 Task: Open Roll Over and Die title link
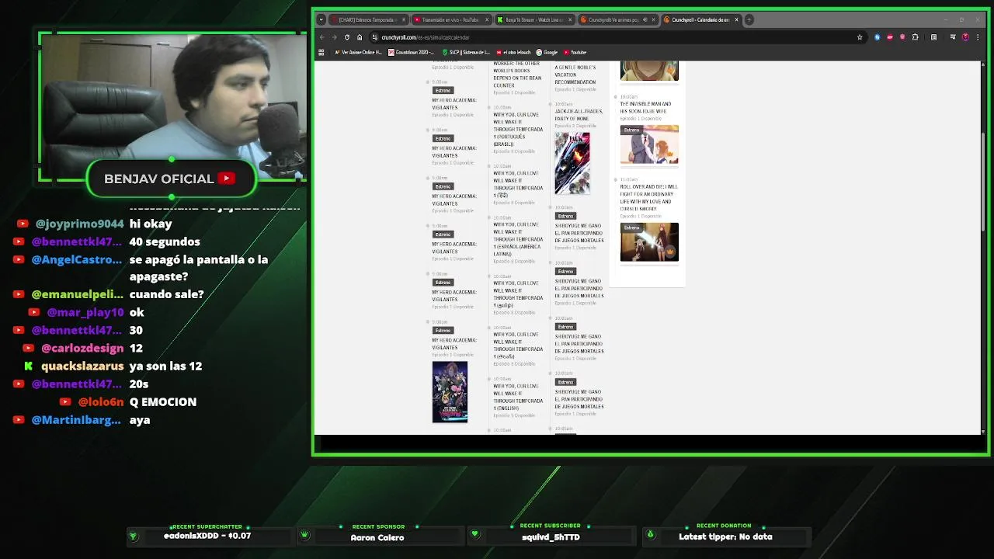coord(648,197)
